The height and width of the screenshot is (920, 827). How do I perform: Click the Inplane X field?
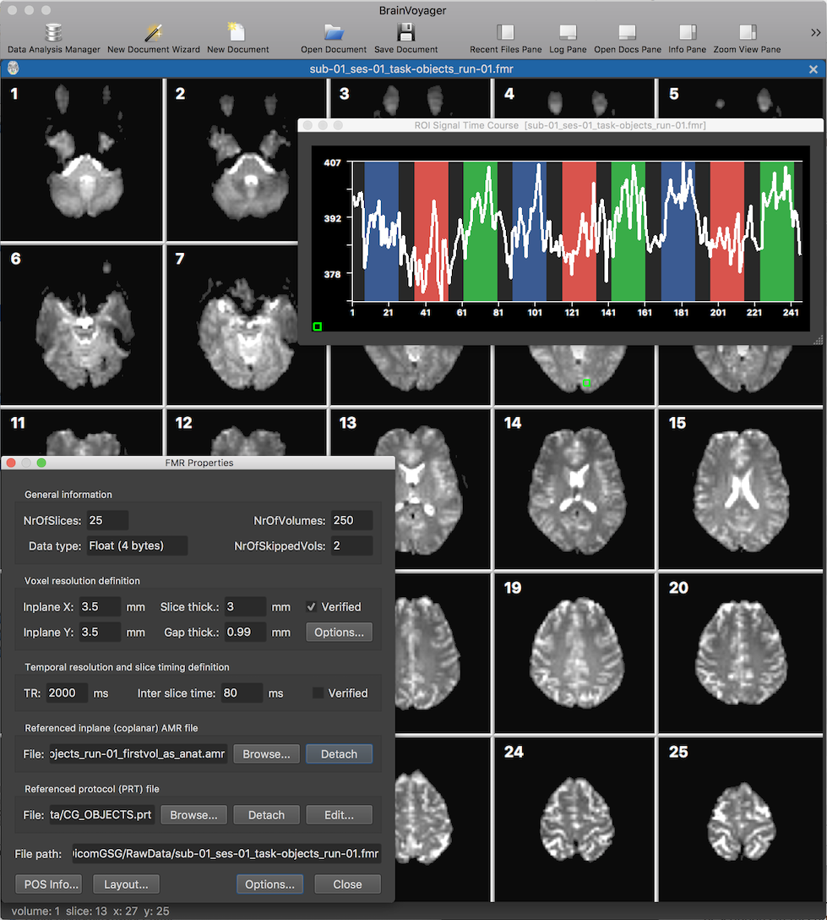(x=100, y=606)
